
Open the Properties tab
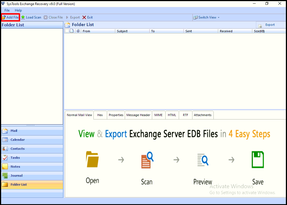[x=116, y=115]
